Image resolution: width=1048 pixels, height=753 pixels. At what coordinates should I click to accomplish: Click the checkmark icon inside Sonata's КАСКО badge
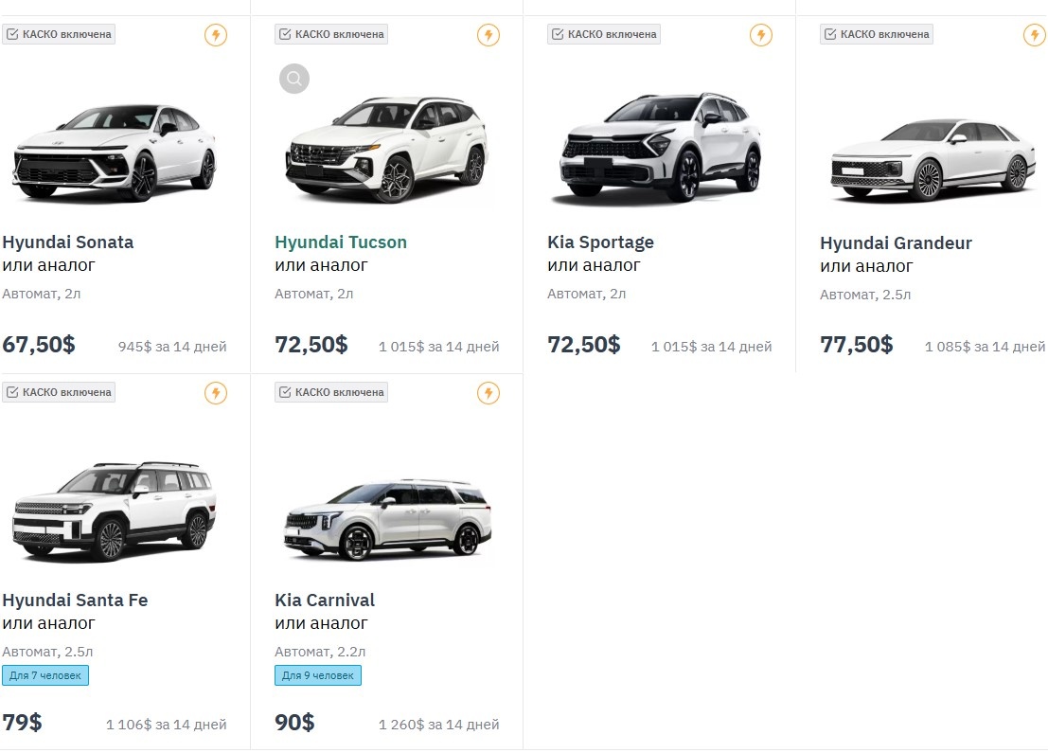12,33
